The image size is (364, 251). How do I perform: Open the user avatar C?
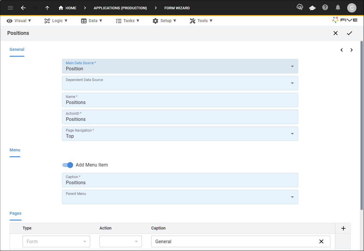click(x=352, y=8)
